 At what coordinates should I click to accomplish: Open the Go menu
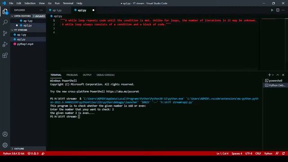click(x=49, y=3)
